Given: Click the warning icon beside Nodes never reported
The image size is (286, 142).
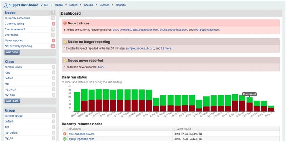Looking at the screenshot, I should pos(65,61).
